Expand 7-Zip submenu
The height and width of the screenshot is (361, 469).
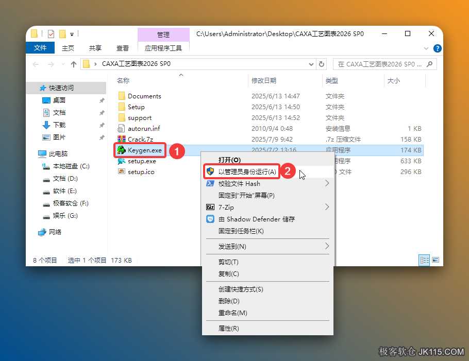pyautogui.click(x=327, y=207)
